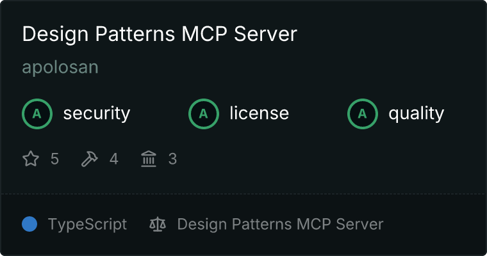Click the balance scales license icon
Viewport: 487px width, 256px height.
tap(157, 224)
